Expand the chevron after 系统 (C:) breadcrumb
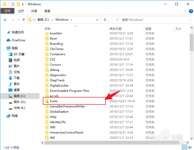 coord(52,20)
